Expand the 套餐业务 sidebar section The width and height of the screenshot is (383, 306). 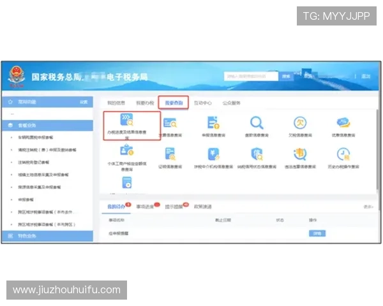[47, 125]
